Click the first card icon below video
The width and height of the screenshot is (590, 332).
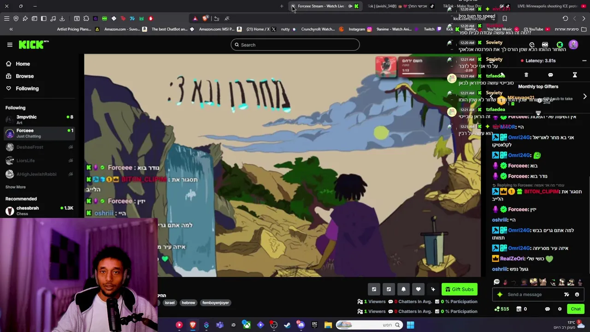point(374,289)
